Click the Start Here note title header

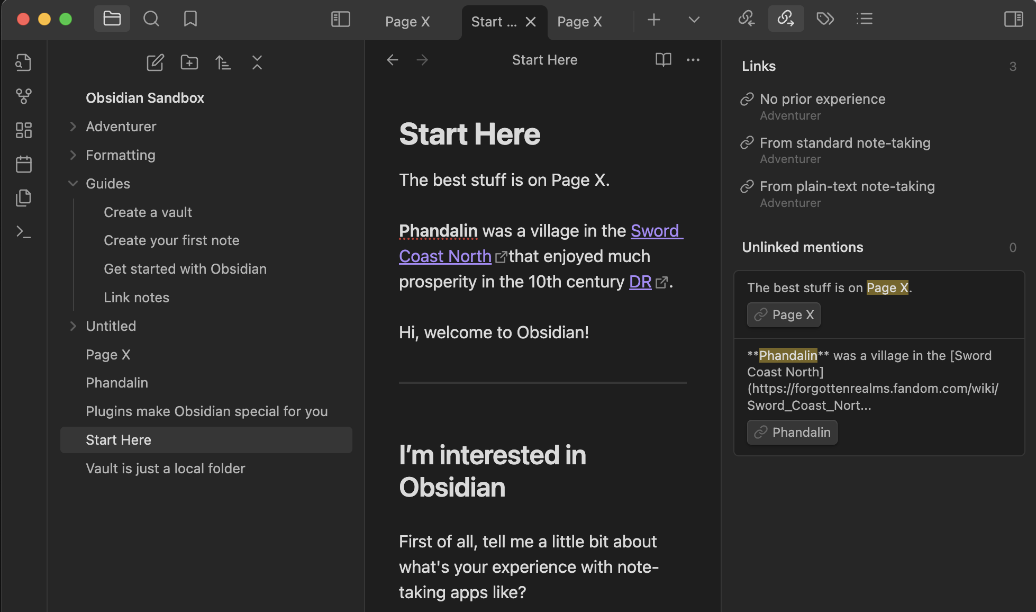coord(544,60)
